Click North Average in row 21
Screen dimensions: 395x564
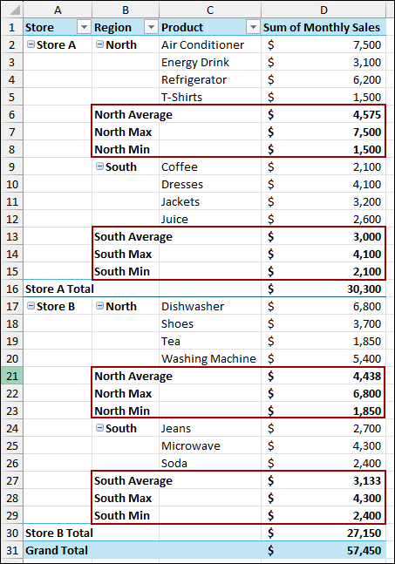click(133, 377)
